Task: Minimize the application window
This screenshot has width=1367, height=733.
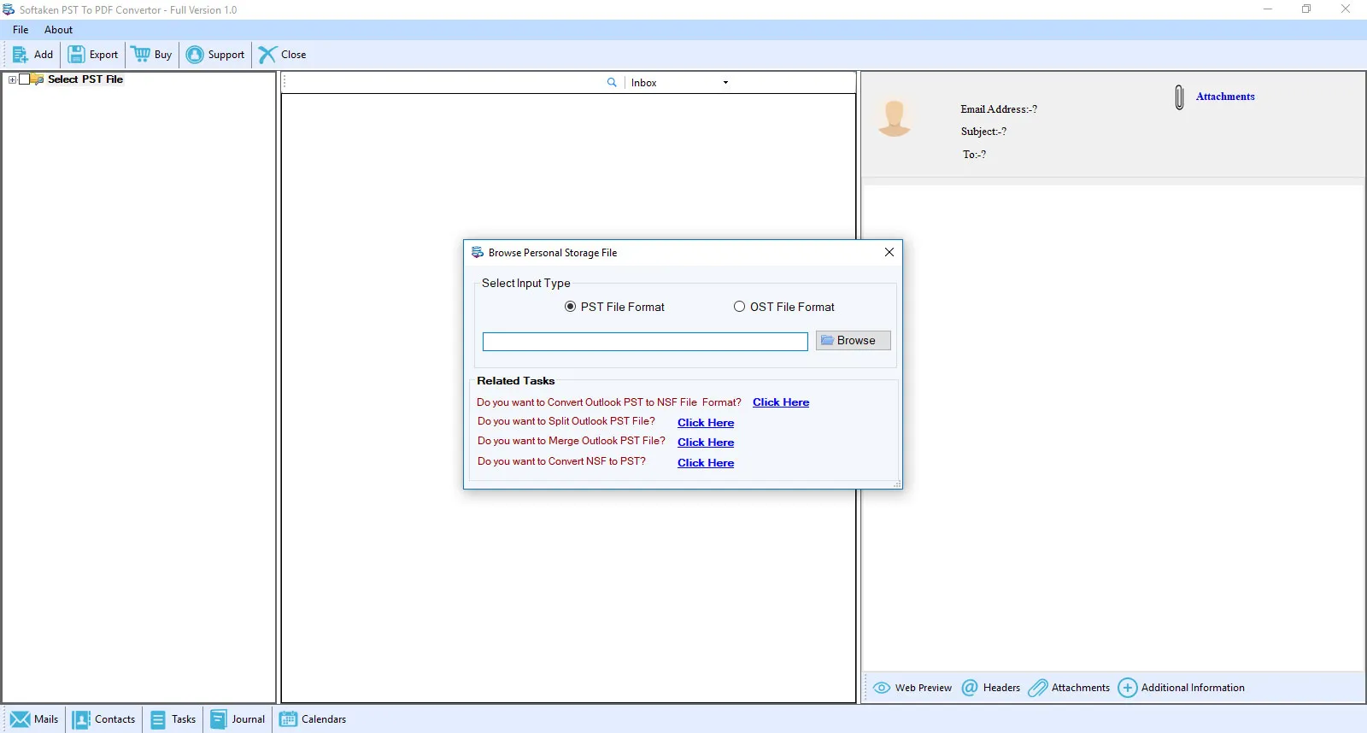Action: coord(1268,9)
